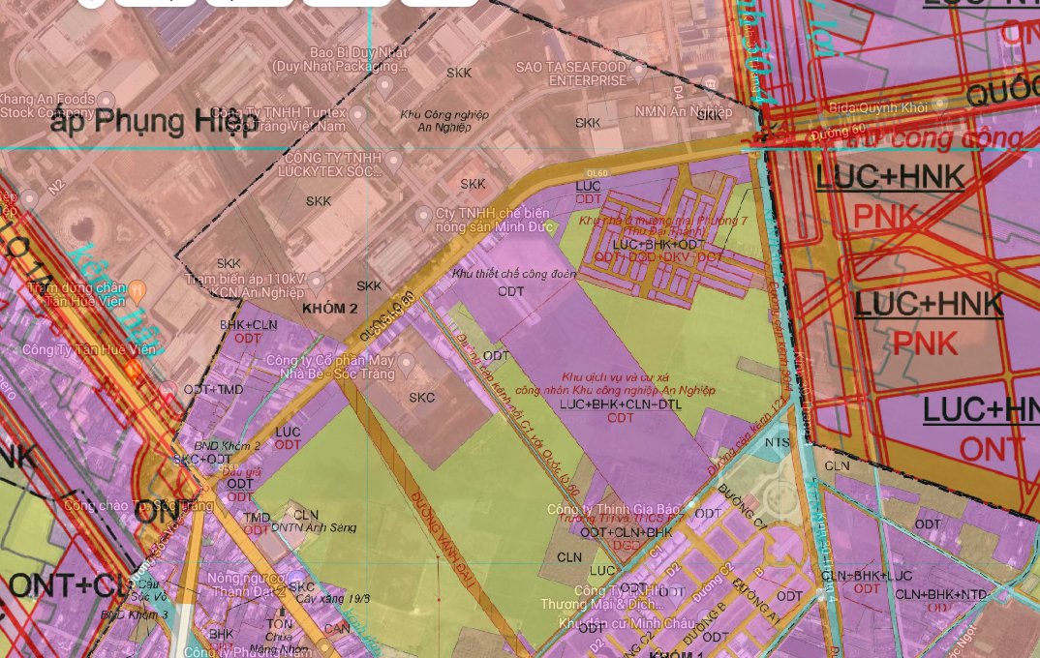Screen dimensions: 1040x658
Task: Click the red lodging pin beside ODT+TMD
Action: point(168,391)
